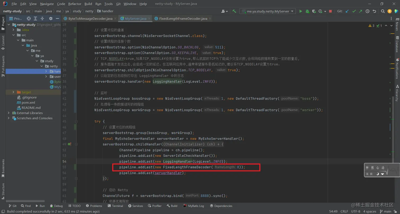
Task: Click the CRLF line separator widget
Action: pyautogui.click(x=344, y=211)
